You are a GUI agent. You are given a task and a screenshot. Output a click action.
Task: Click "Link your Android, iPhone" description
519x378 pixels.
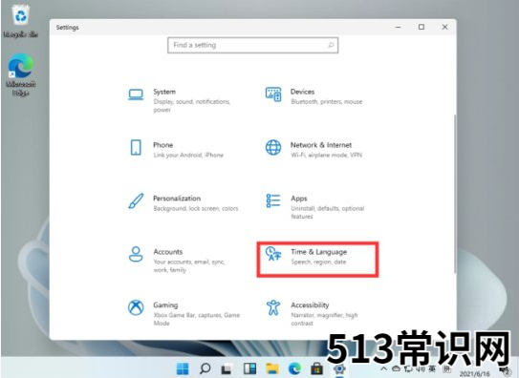(188, 155)
